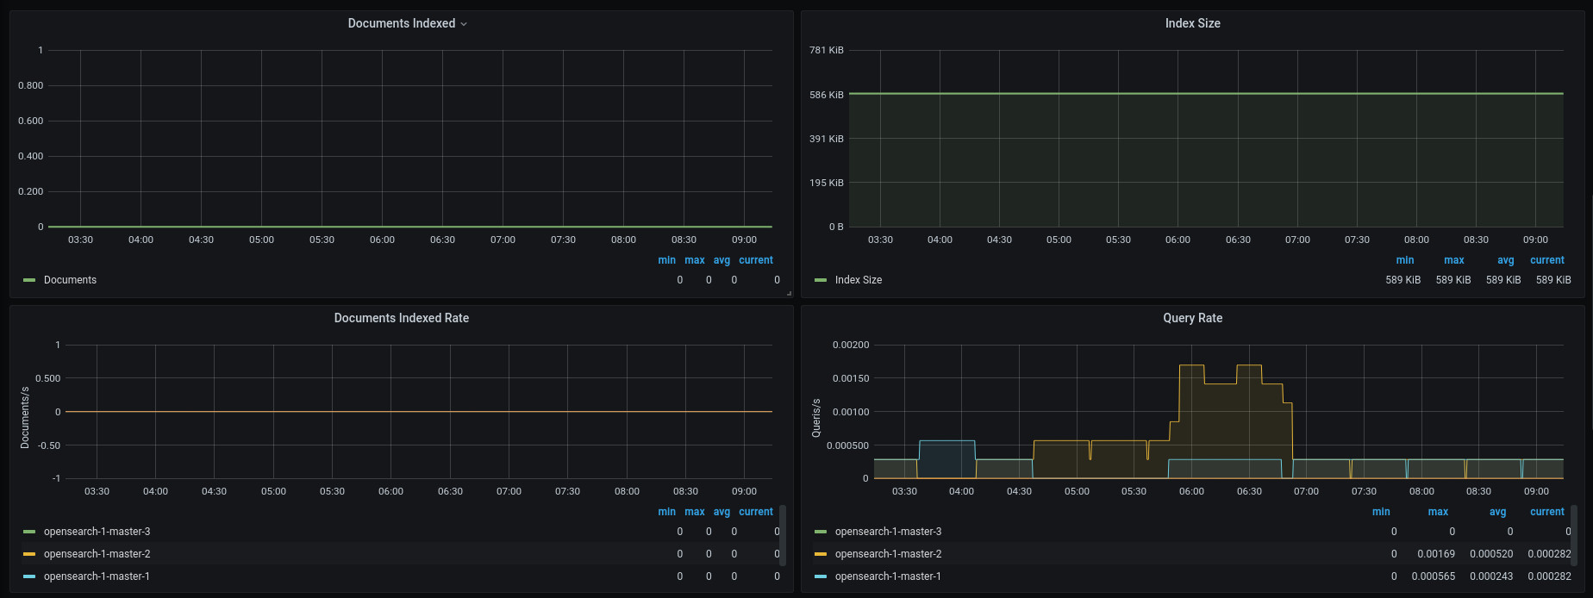Click the 0.00169 max value for opensearch-1-master-2
Image resolution: width=1593 pixels, height=598 pixels.
1436,554
